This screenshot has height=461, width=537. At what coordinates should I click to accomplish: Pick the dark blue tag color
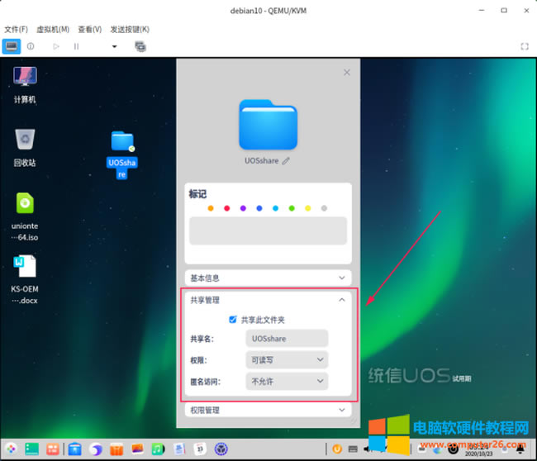click(259, 208)
